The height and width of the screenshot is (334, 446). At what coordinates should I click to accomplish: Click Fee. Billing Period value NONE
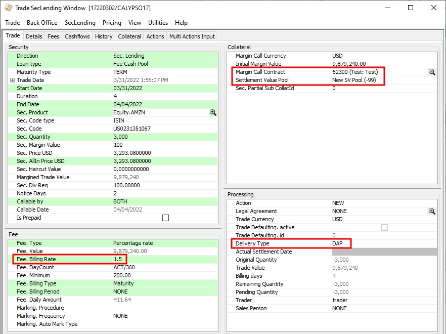click(120, 292)
